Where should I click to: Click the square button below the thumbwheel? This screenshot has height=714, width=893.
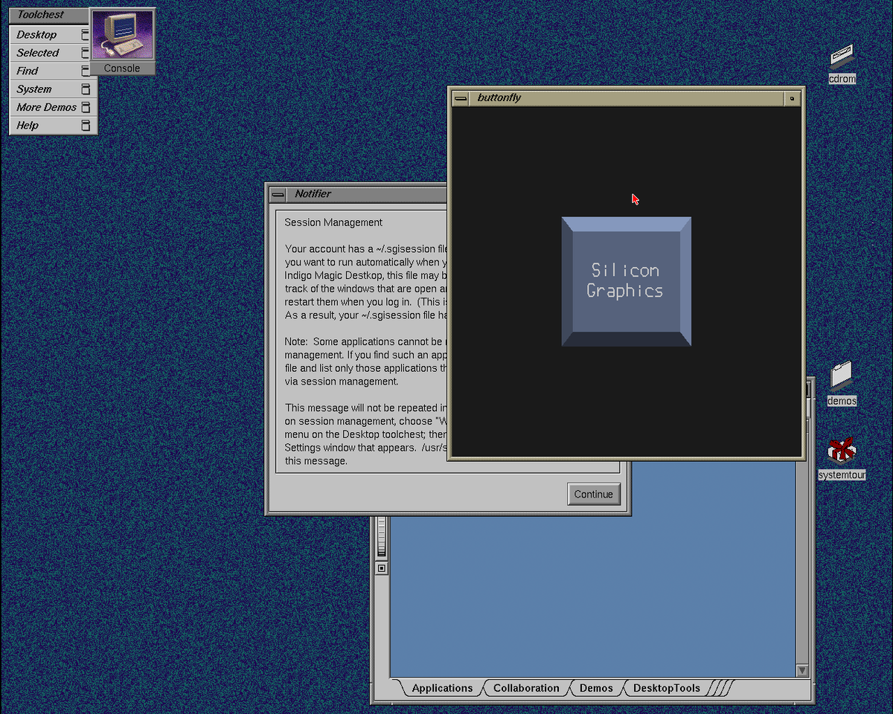click(382, 568)
